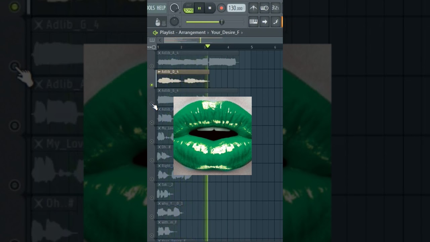Toggle mute for the My_Lov track
Screen dimensions: 430x242
click(152, 141)
